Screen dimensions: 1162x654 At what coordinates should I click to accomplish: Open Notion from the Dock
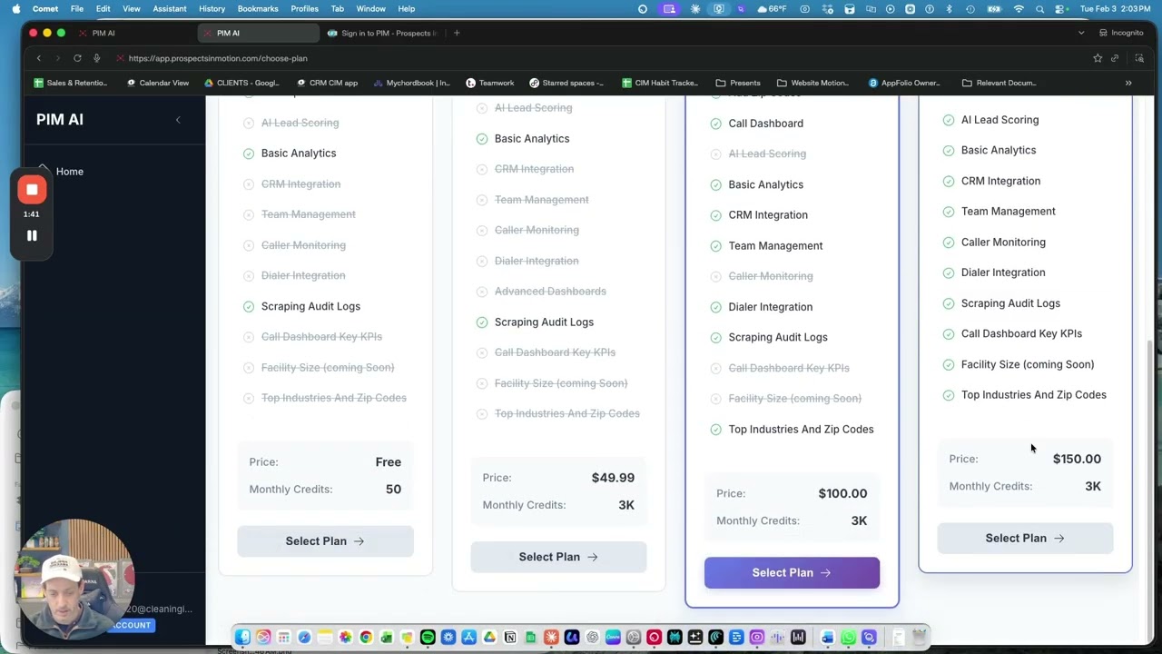(x=510, y=638)
